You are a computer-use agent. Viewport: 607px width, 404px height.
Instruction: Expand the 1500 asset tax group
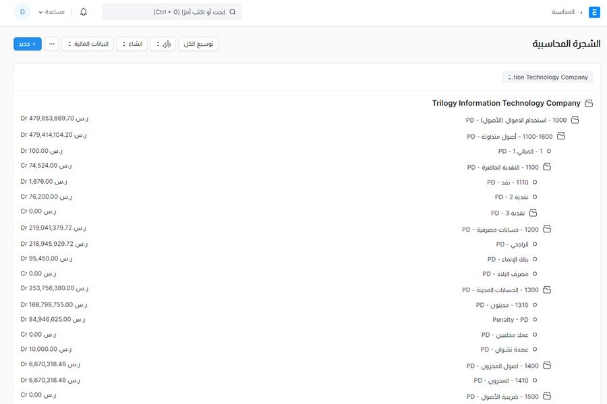pyautogui.click(x=547, y=397)
